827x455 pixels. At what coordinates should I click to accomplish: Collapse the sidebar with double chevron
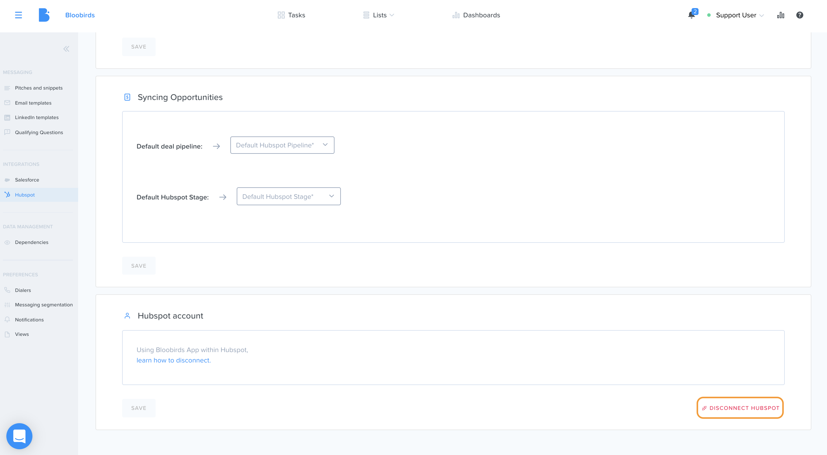(x=66, y=49)
